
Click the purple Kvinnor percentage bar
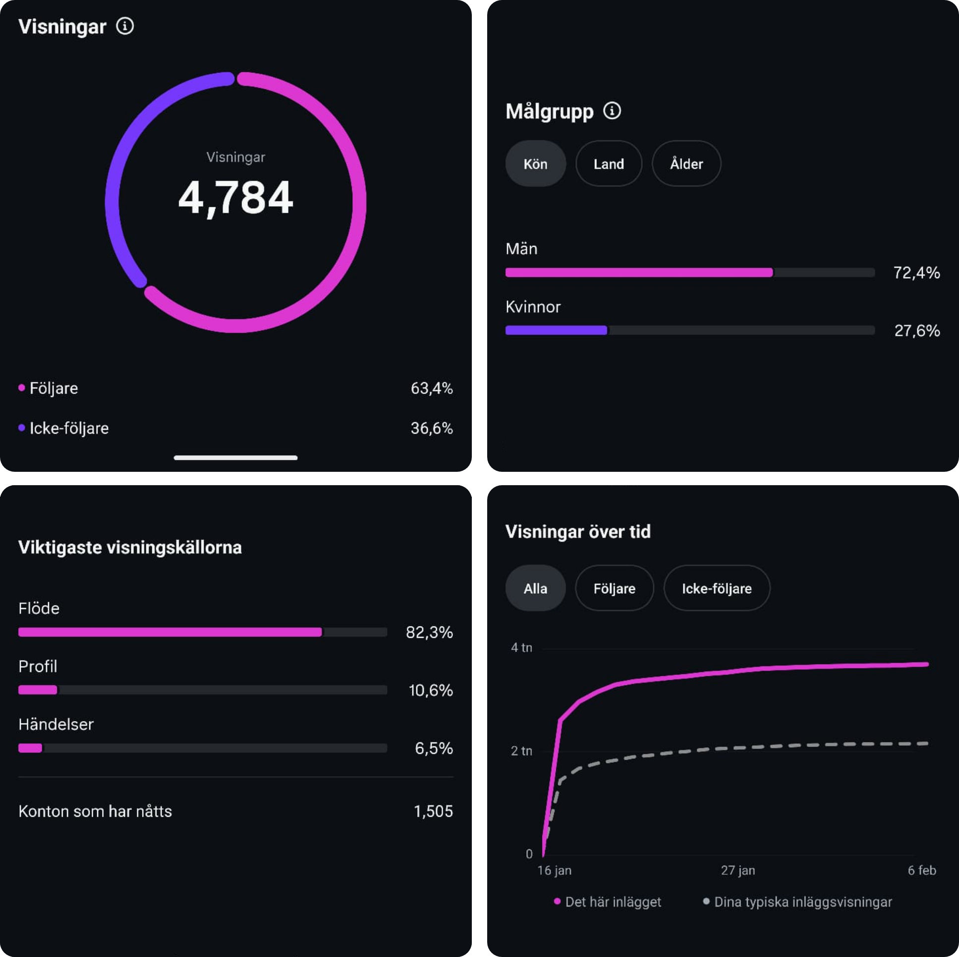click(556, 331)
